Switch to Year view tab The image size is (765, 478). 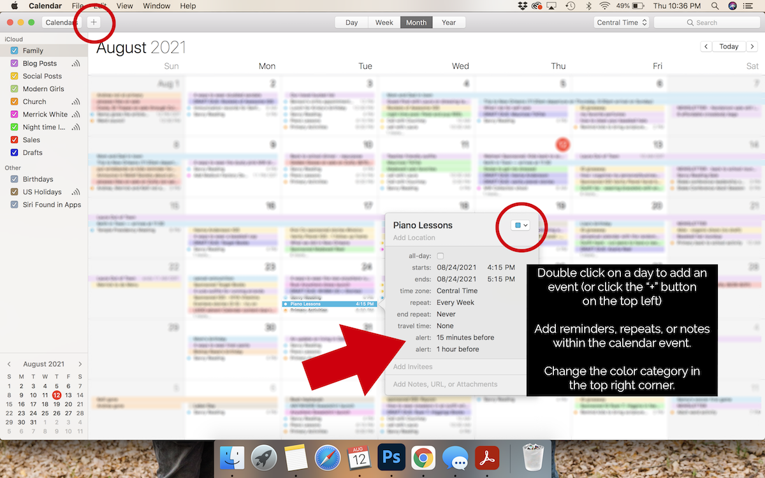tap(449, 22)
